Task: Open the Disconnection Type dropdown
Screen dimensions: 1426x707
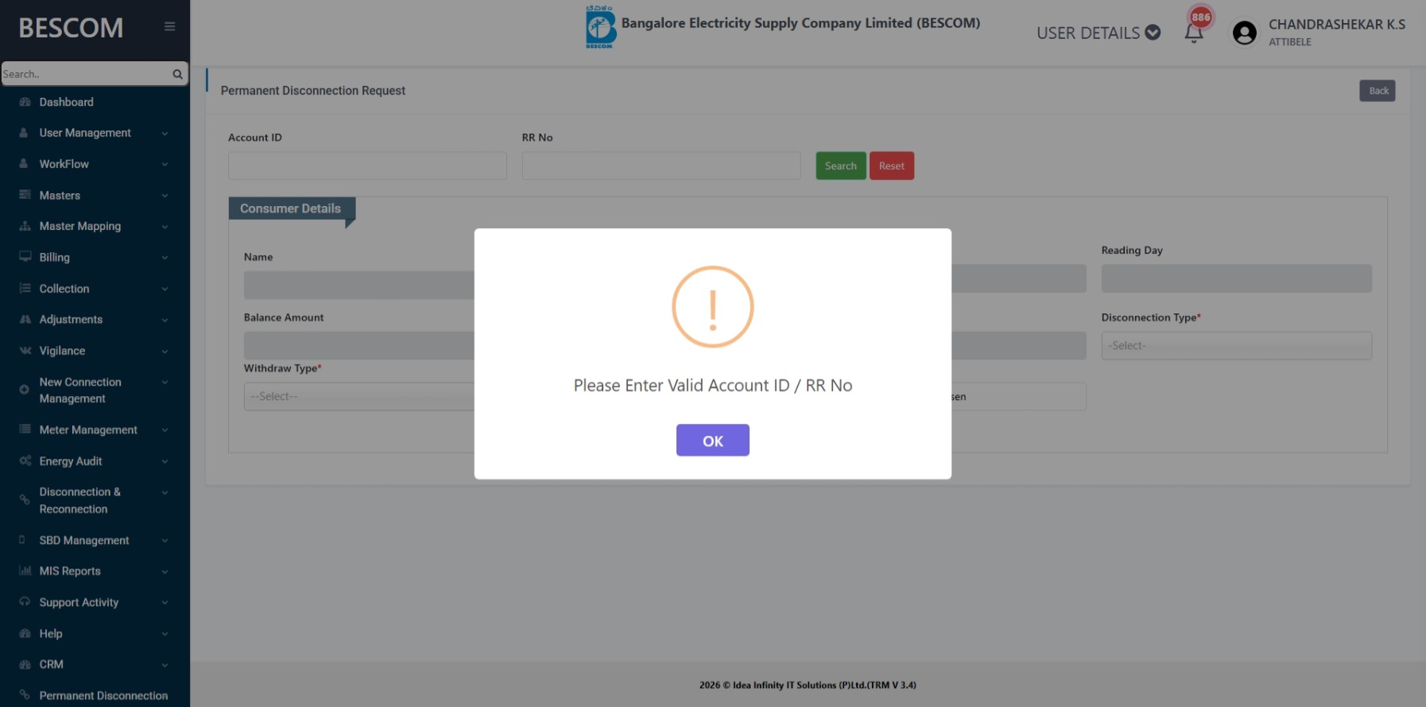Action: [1236, 346]
